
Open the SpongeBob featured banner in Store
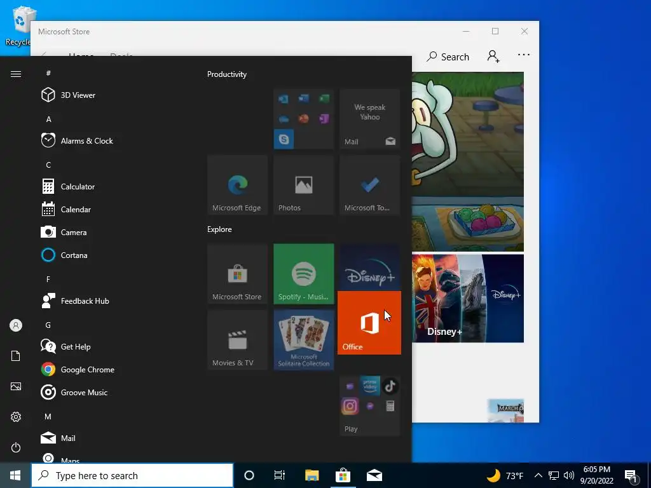click(467, 161)
